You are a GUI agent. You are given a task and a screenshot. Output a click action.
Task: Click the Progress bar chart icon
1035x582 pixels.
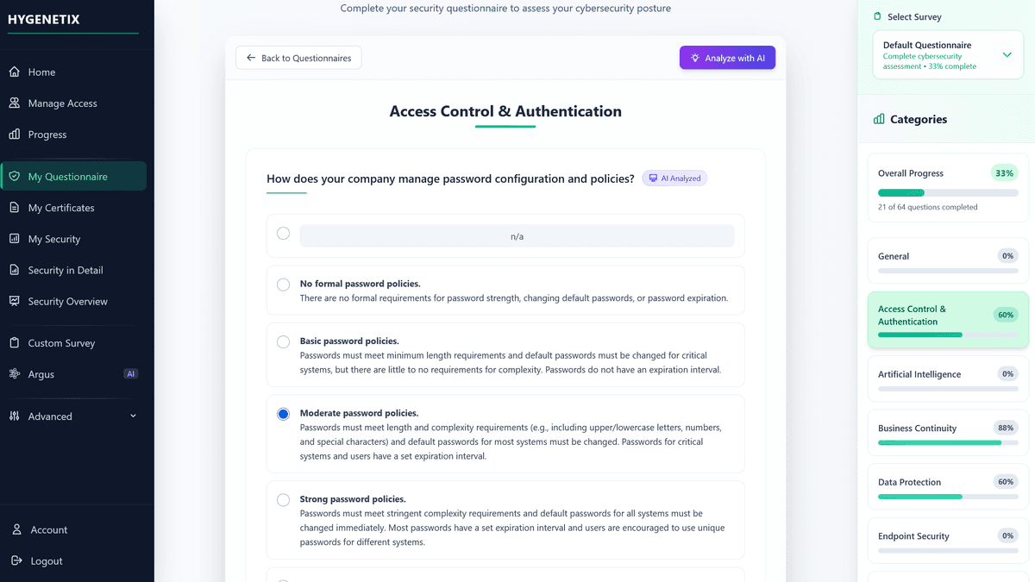(x=15, y=135)
